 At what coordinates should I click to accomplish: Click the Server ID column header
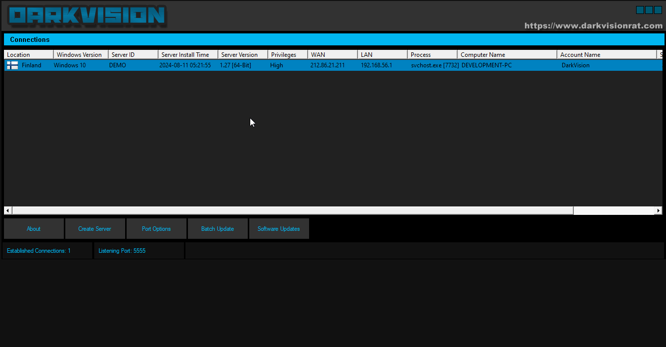coord(133,54)
